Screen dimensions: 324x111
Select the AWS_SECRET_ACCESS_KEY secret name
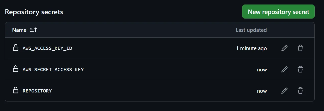click(53, 69)
